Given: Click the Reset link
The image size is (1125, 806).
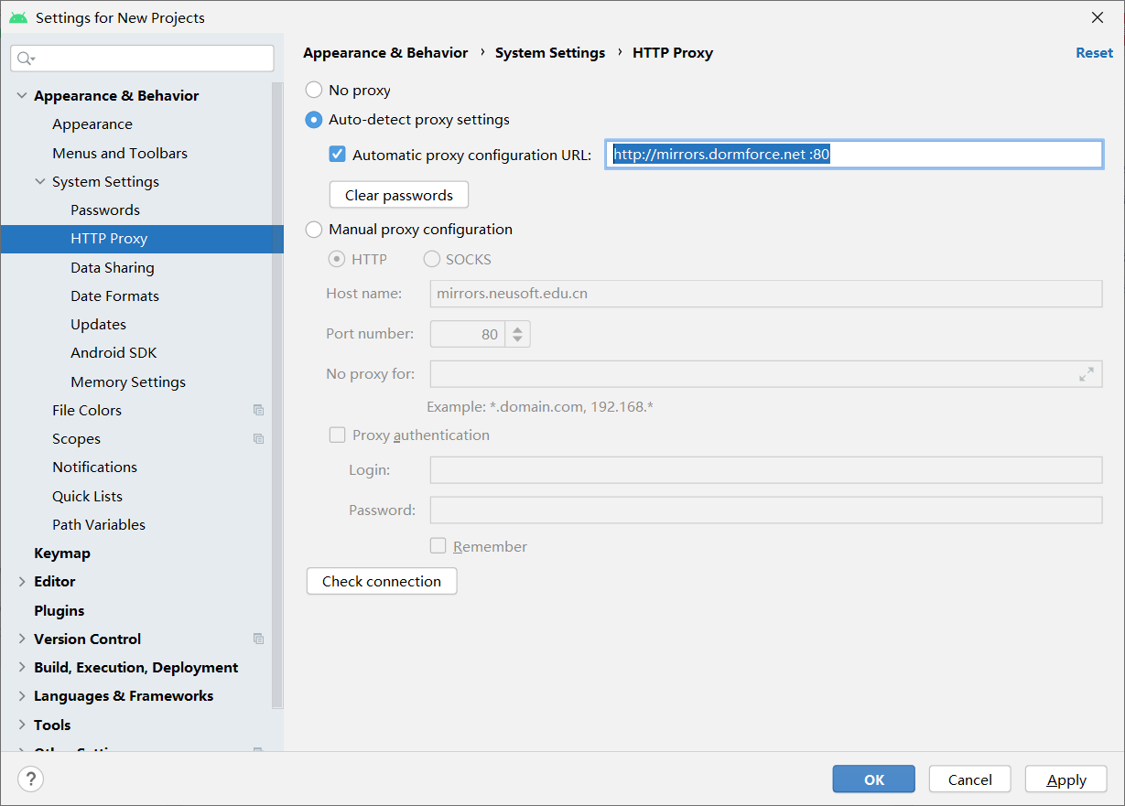Looking at the screenshot, I should 1095,53.
